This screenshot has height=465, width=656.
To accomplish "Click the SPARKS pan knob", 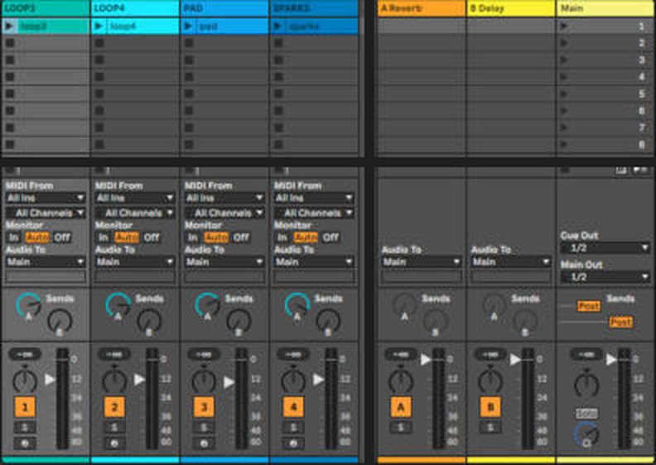I will [x=293, y=381].
